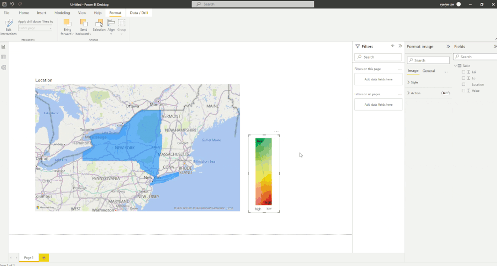
Task: Click the Redo arrow icon
Action: click(20, 4)
